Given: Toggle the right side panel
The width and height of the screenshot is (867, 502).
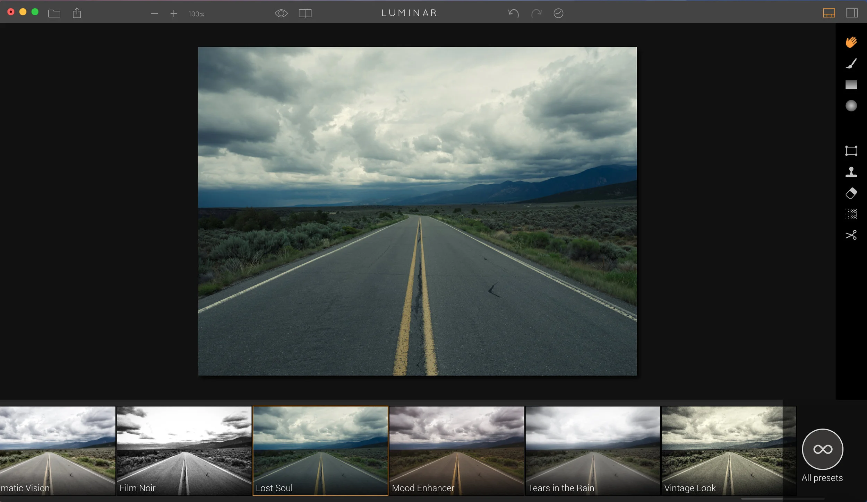Looking at the screenshot, I should click(851, 14).
